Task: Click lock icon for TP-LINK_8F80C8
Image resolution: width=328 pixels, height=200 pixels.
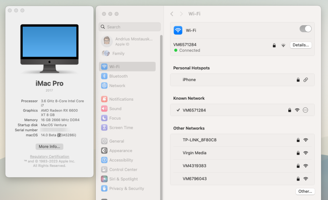Action: (298, 140)
